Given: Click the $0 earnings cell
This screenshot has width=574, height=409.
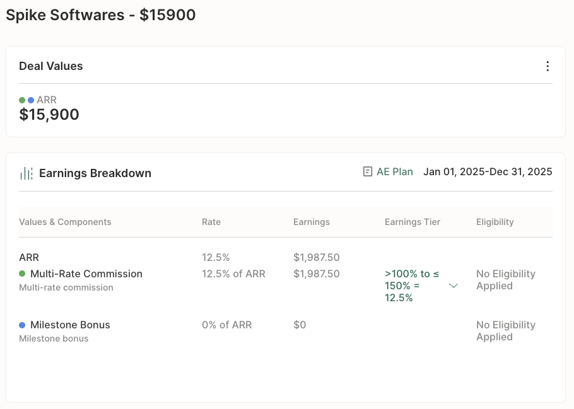Looking at the screenshot, I should (300, 325).
